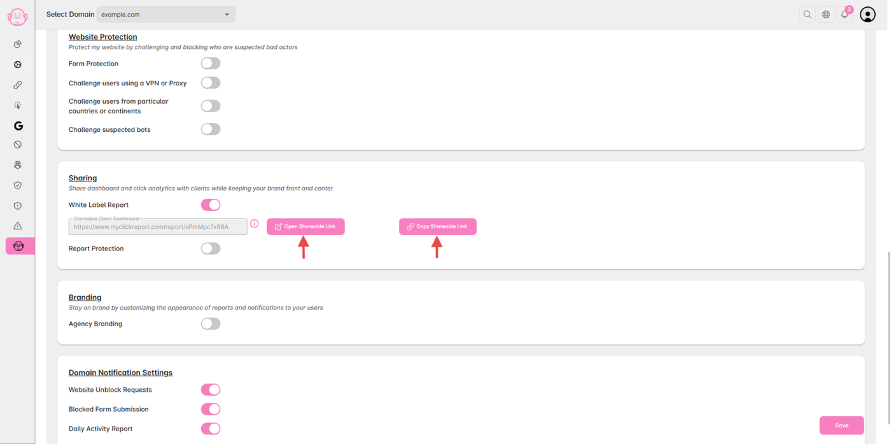Expand the Select Domain dropdown
Screen dimensions: 891x444
166,14
